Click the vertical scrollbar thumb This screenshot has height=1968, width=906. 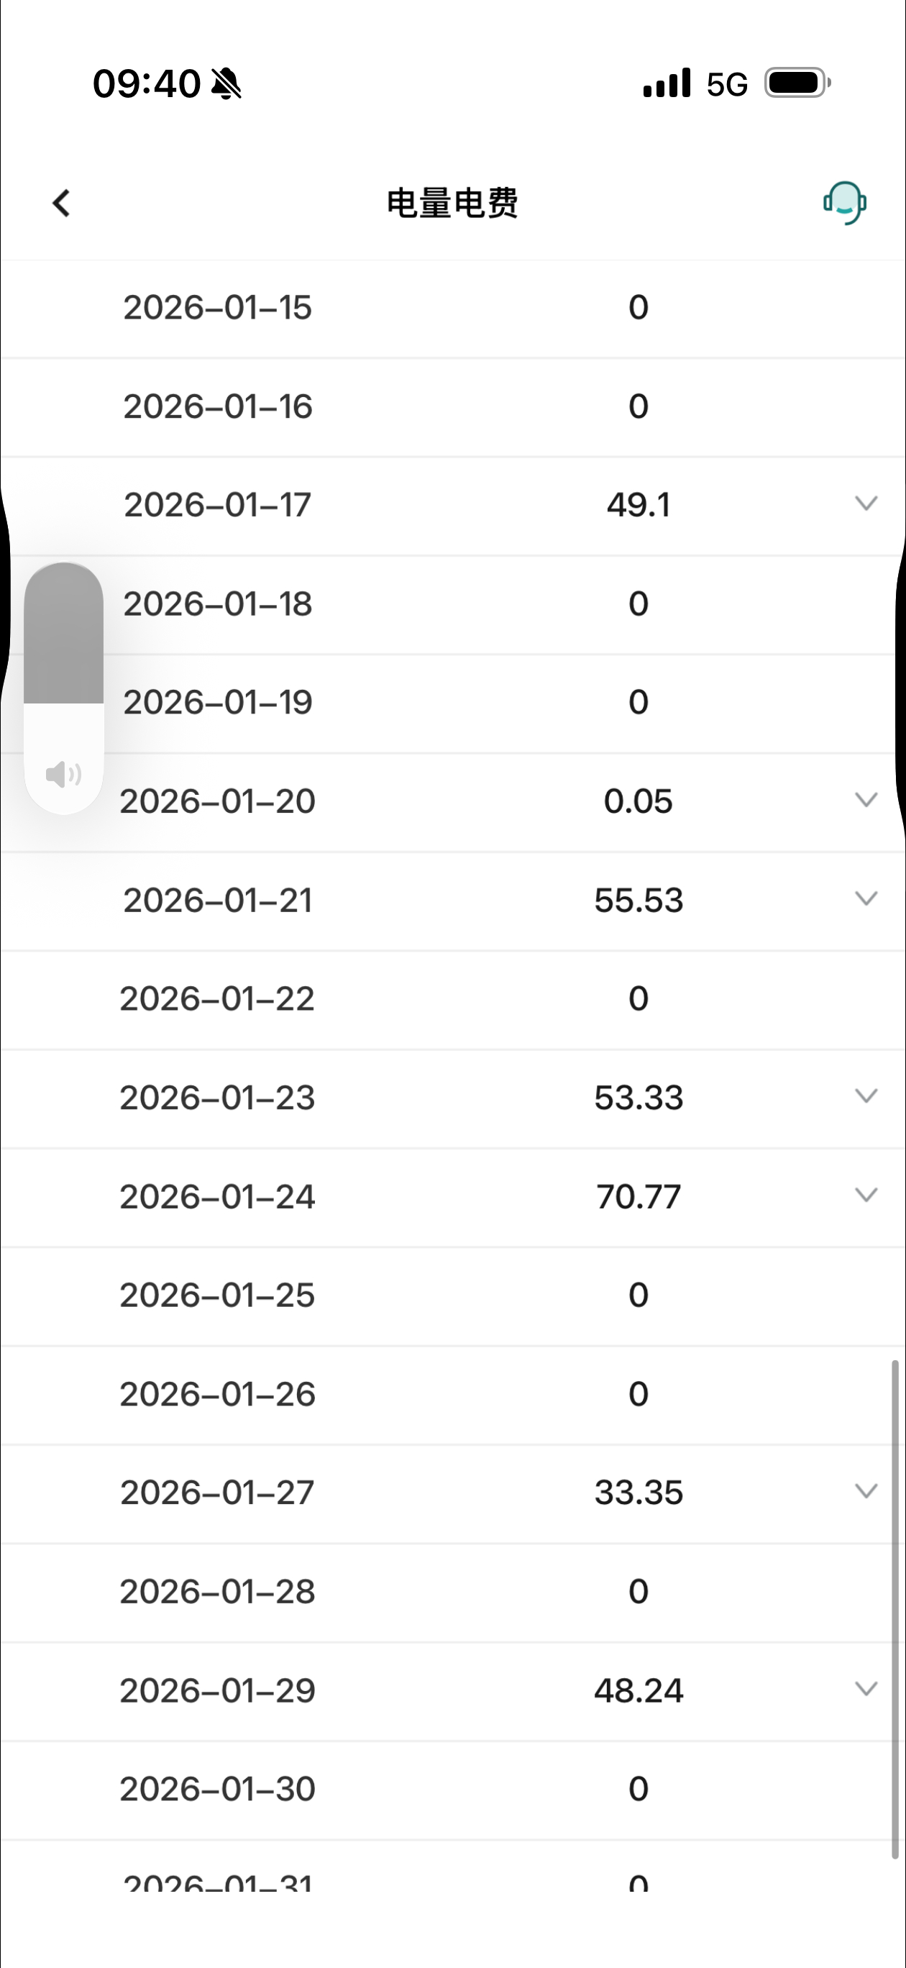(x=894, y=1608)
